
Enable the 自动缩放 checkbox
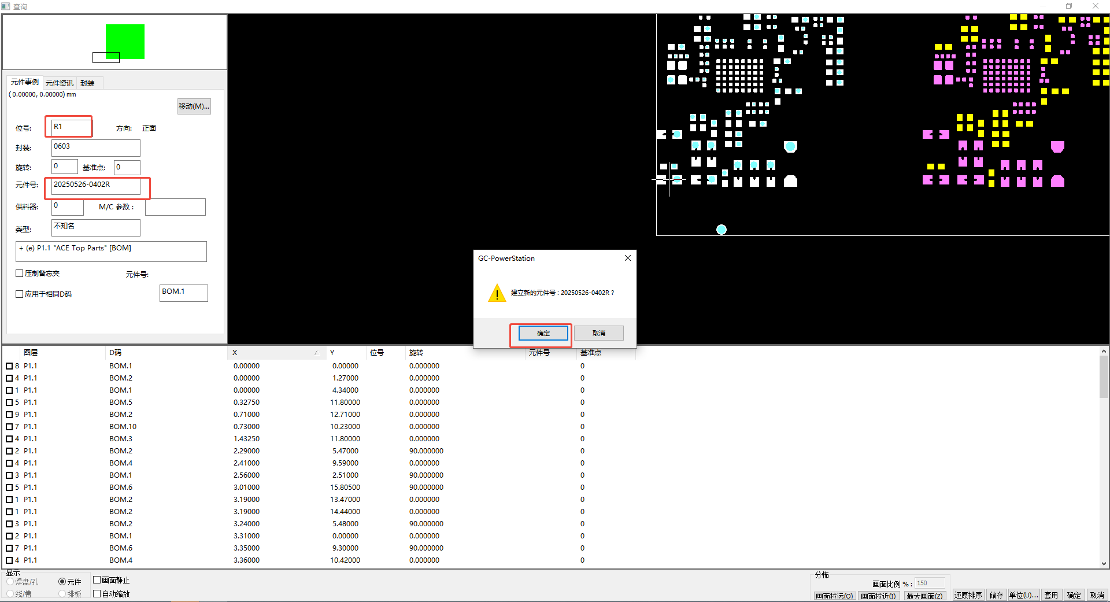point(97,594)
